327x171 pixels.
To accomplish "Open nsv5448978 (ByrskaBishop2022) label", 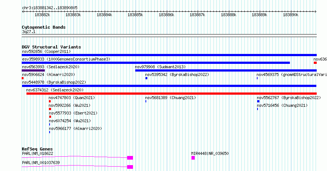I will (x=54, y=82).
